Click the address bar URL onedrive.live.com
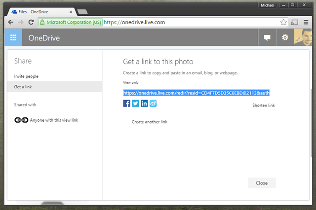Viewport: 316px width, 210px height. pyautogui.click(x=134, y=22)
